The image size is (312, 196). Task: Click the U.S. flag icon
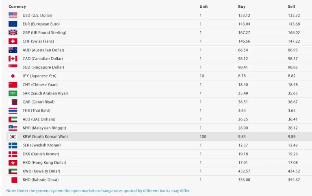coord(13,15)
